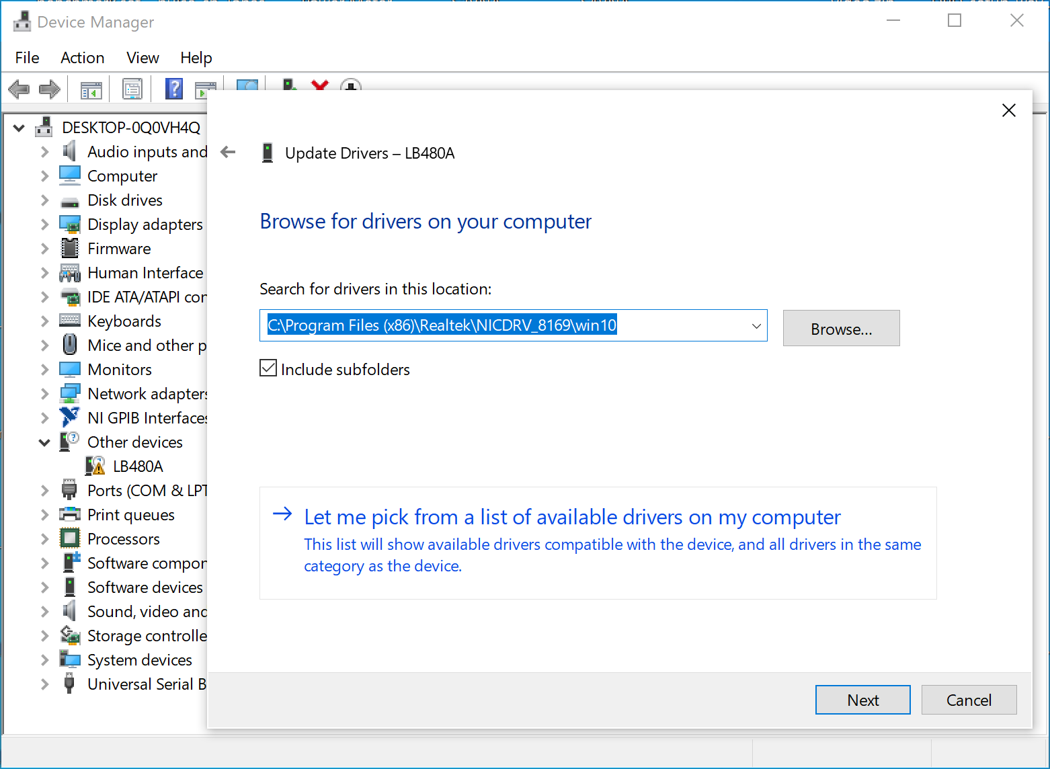Click the Ports (COM & LPT) icon
Viewport: 1050px width, 769px height.
[69, 490]
